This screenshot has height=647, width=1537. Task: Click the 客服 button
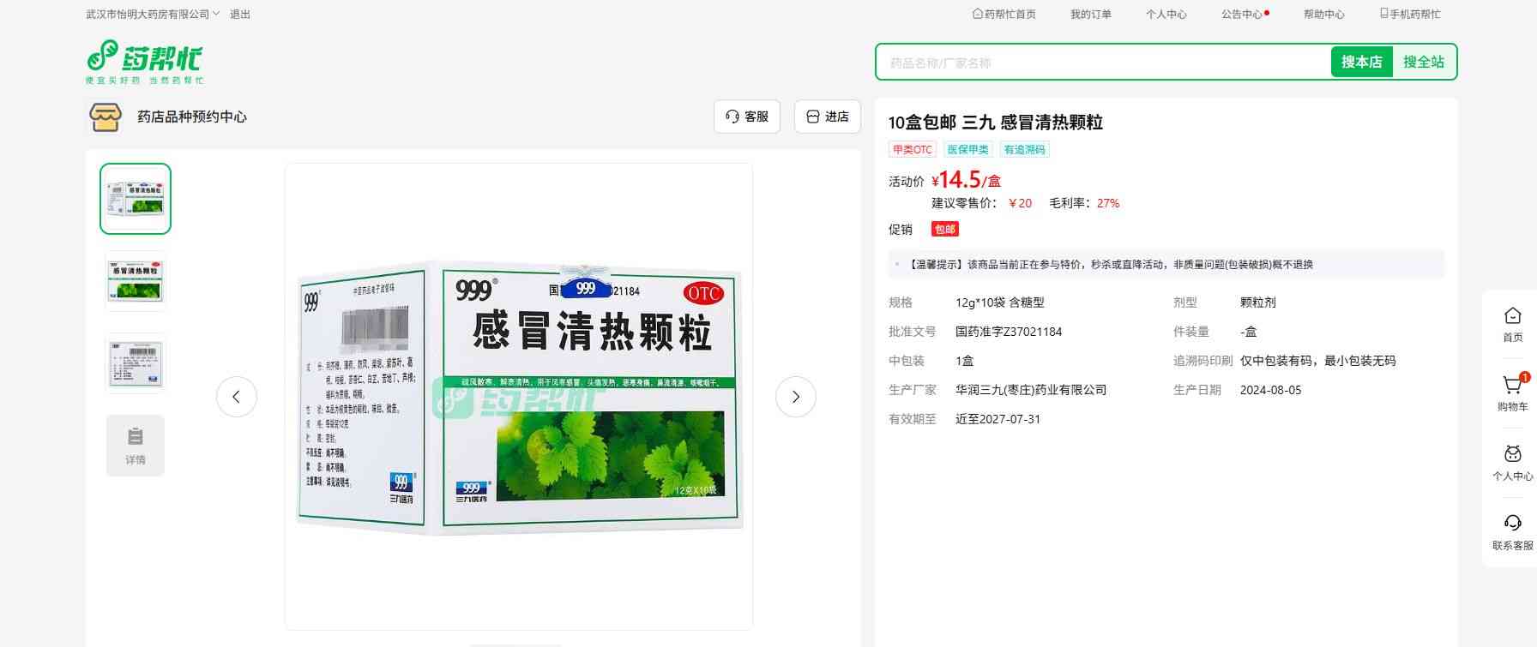[x=746, y=117]
